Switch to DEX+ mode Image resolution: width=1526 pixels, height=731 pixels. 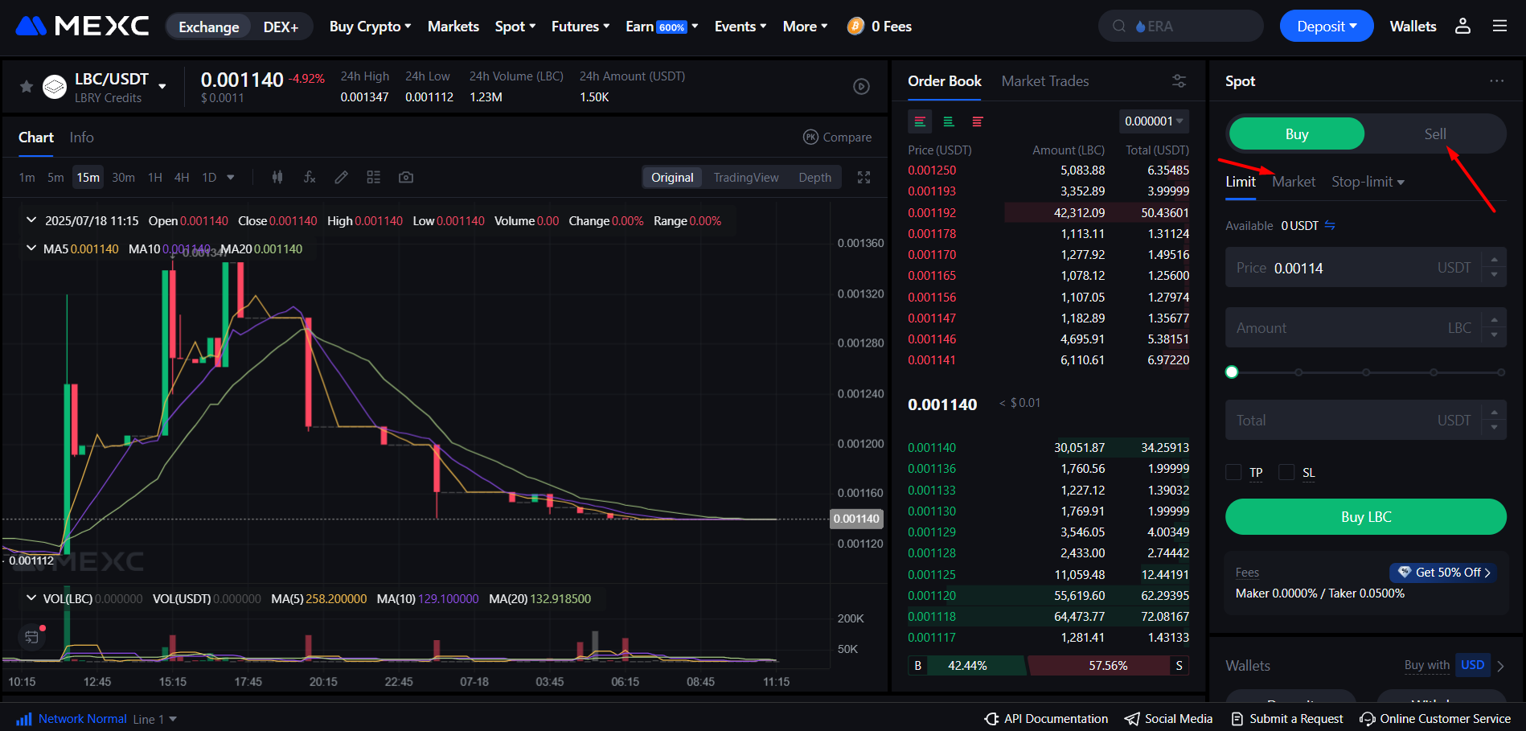281,27
